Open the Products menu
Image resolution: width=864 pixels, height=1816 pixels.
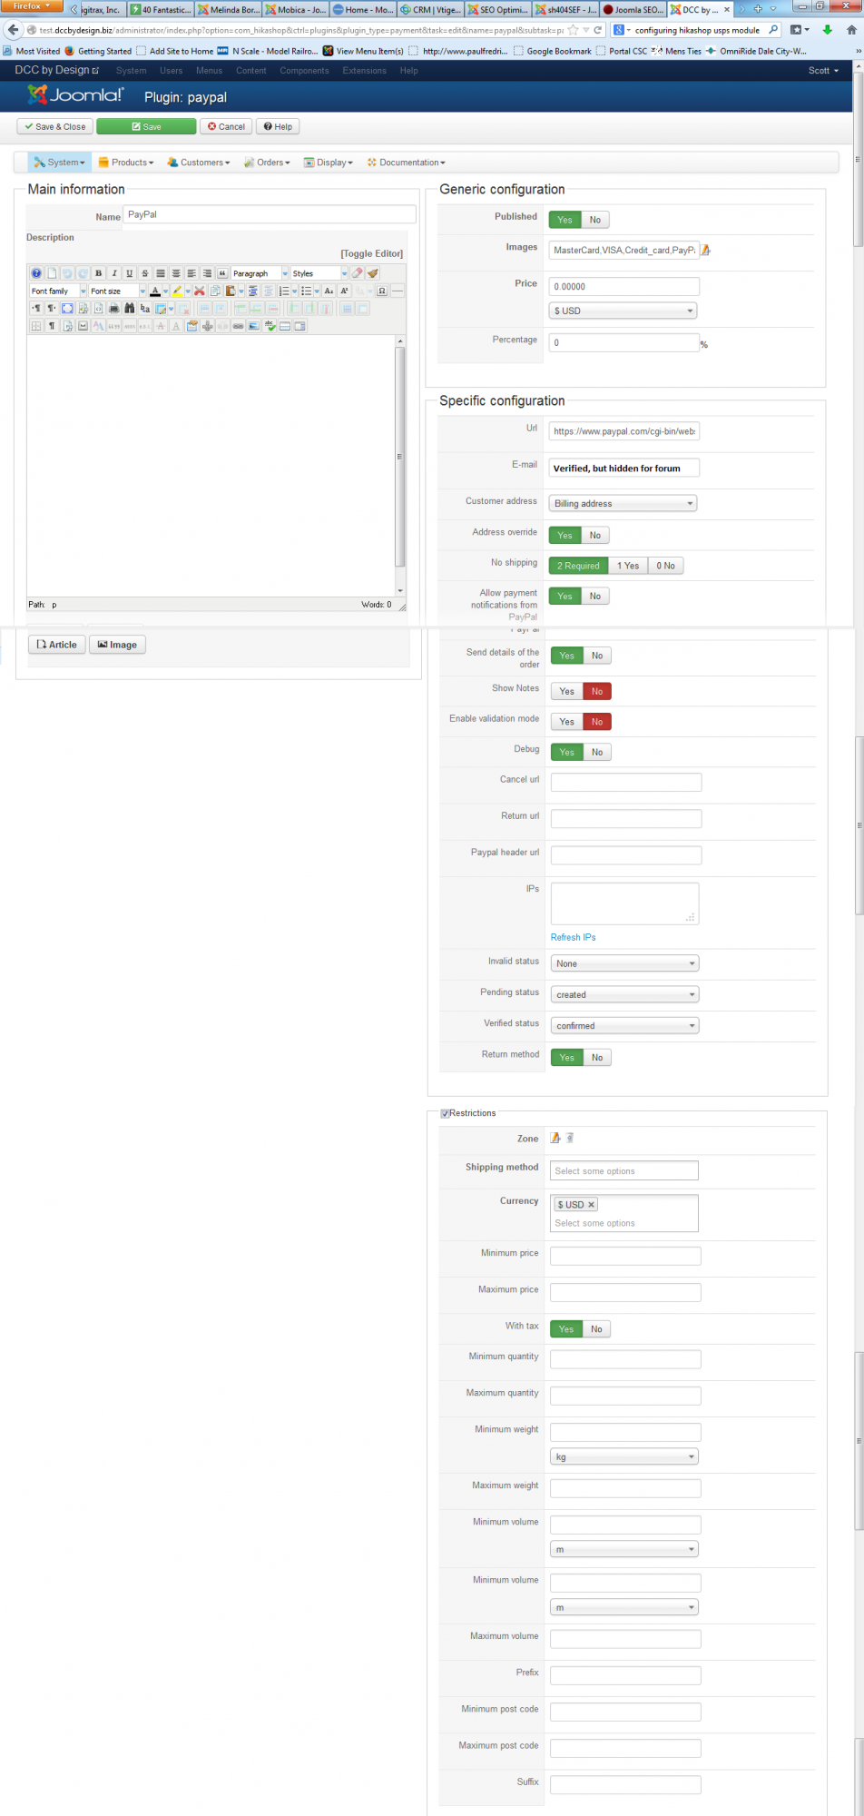tap(126, 163)
